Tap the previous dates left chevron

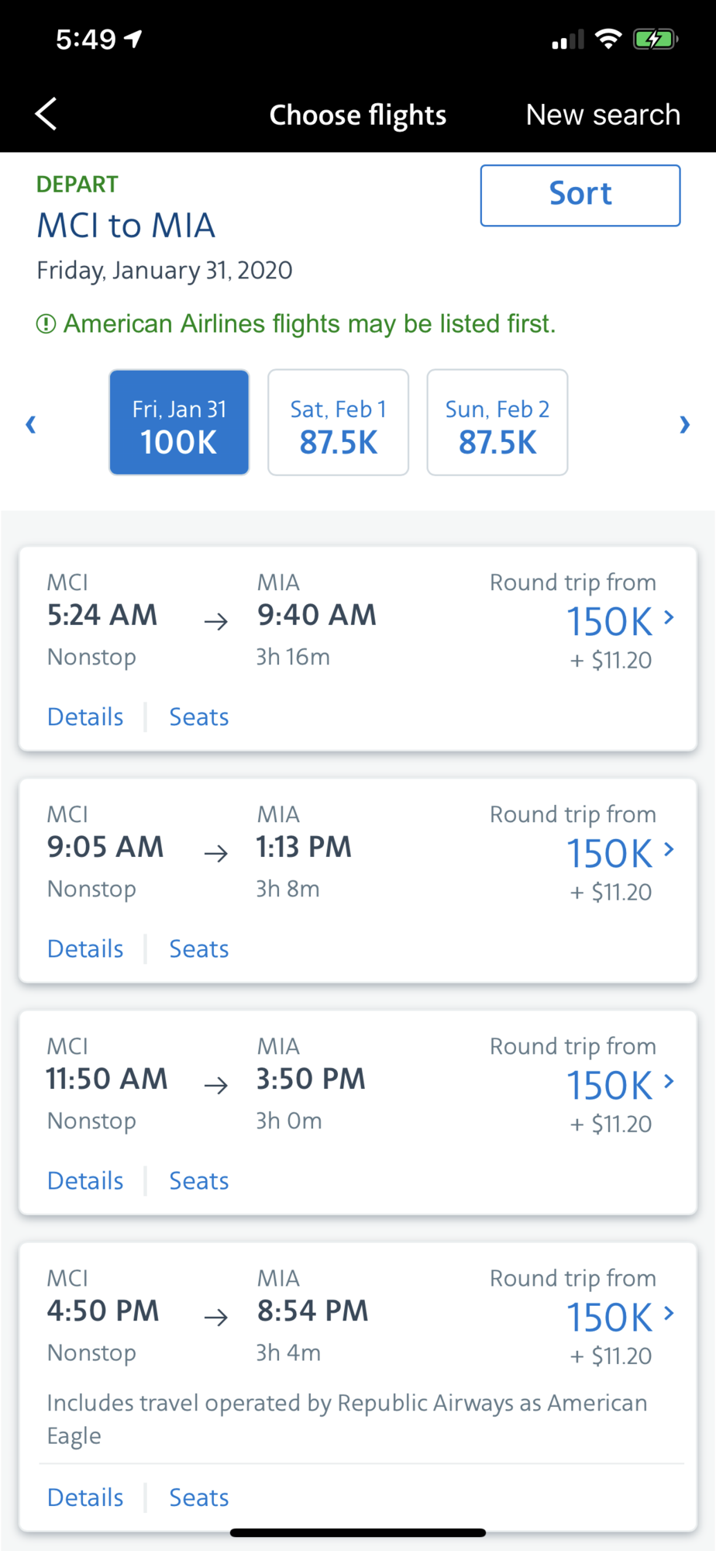[31, 424]
